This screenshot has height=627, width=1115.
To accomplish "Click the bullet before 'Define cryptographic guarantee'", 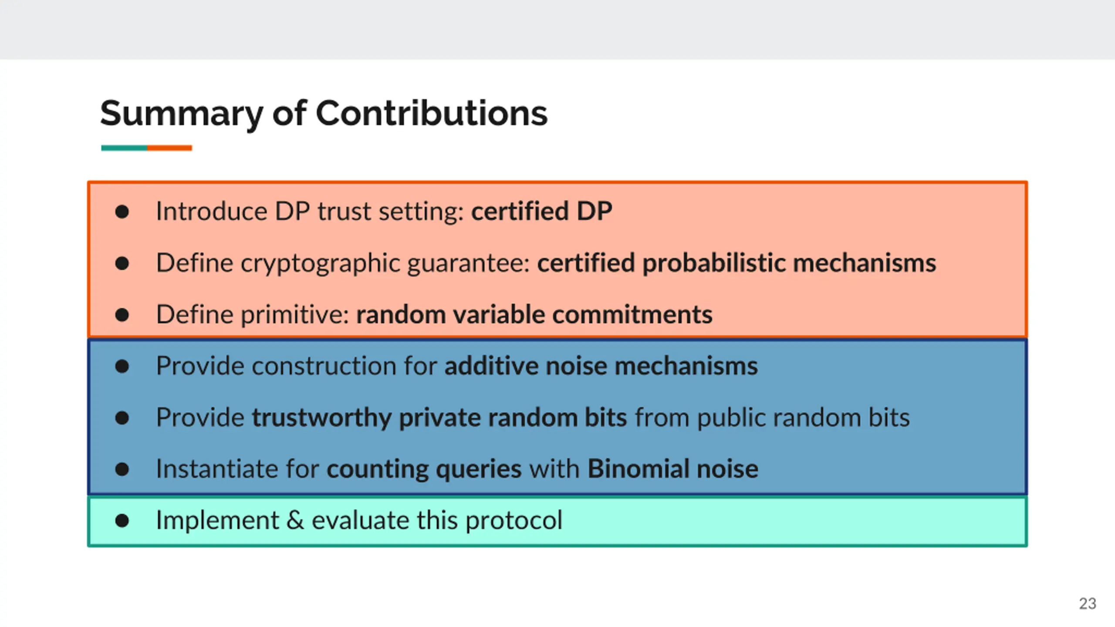I will (x=122, y=263).
